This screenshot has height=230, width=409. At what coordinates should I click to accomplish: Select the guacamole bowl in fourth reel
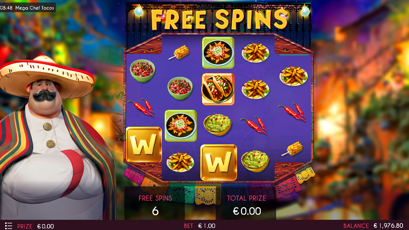tap(255, 161)
